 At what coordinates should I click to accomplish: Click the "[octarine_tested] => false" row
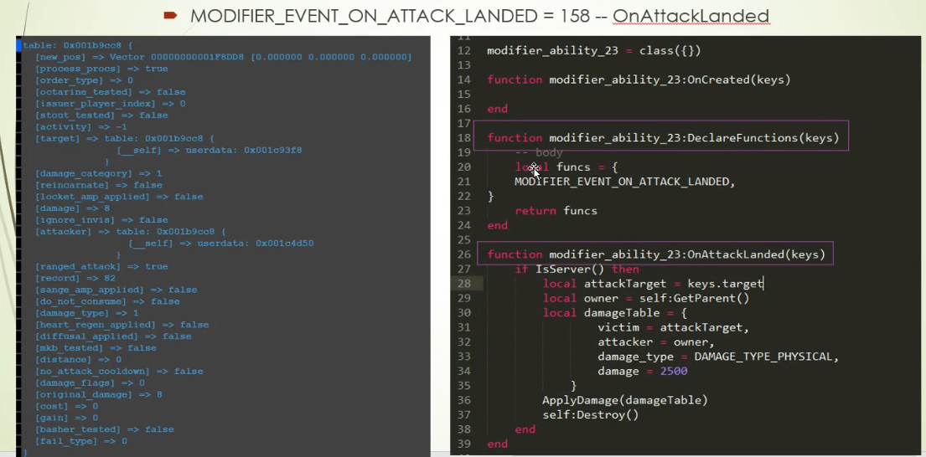[x=111, y=92]
